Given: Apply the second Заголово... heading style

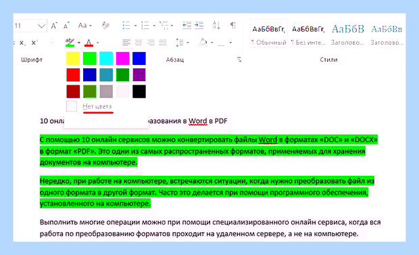Looking at the screenshot, I should coord(387,34).
